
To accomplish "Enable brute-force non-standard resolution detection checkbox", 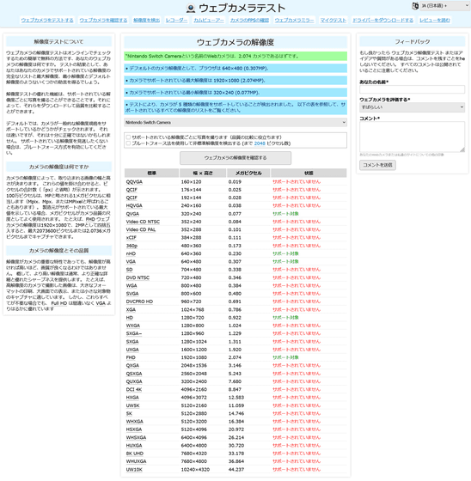I will coord(128,143).
